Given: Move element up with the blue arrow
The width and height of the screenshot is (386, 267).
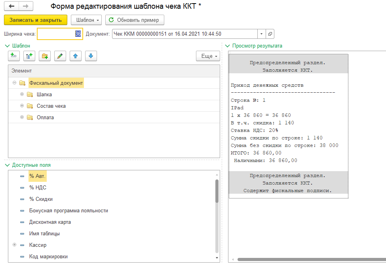Looking at the screenshot, I should pyautogui.click(x=76, y=56).
